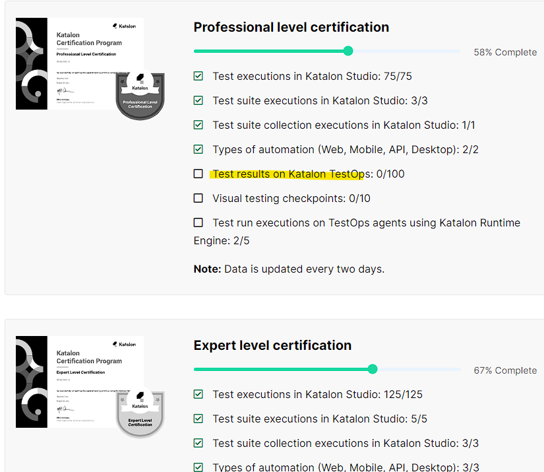The image size is (544, 472).
Task: Click the Expert Level Certification badge icon
Action: point(140,413)
